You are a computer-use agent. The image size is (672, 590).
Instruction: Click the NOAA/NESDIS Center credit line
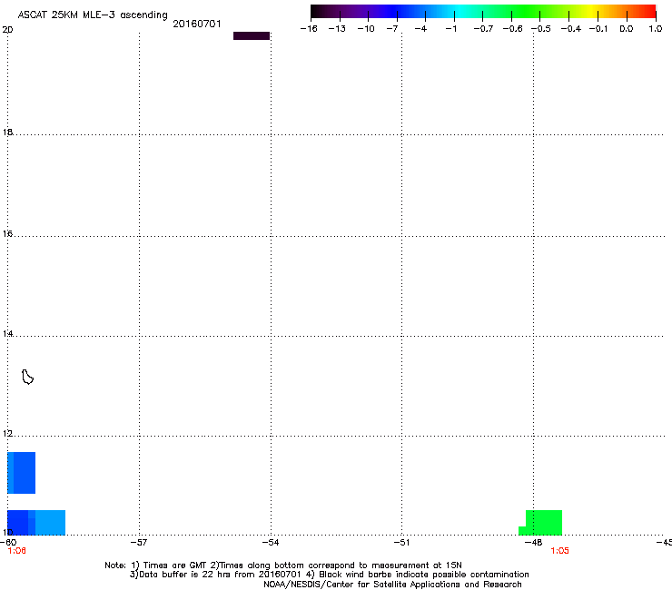(x=392, y=585)
